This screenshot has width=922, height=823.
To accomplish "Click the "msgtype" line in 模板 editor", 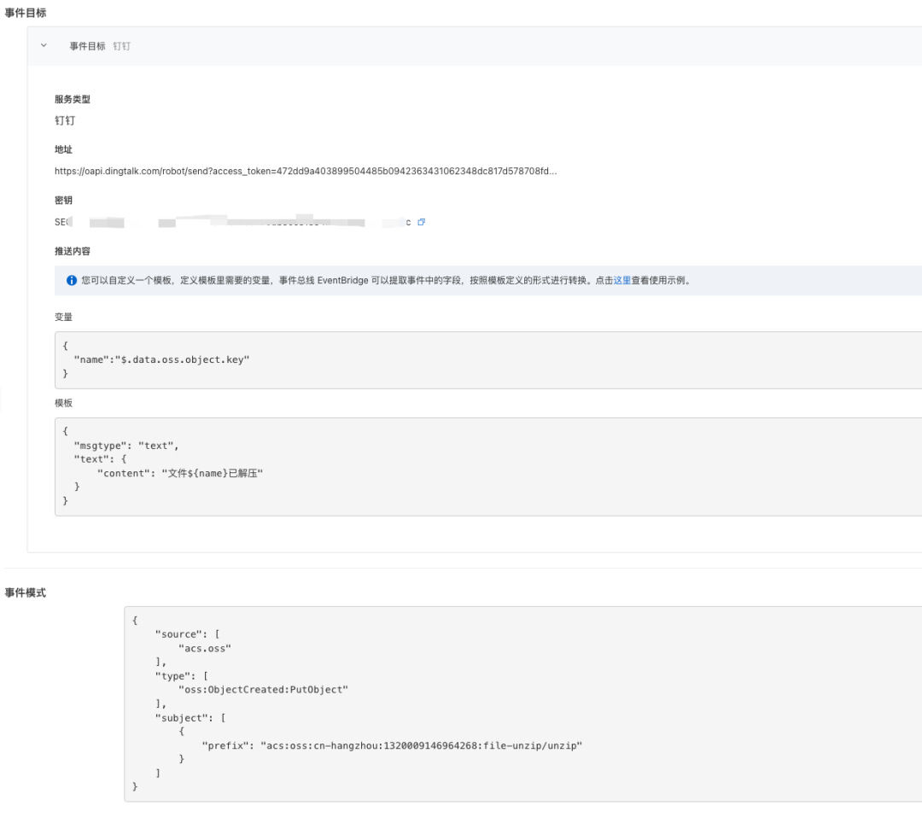I will (x=126, y=446).
